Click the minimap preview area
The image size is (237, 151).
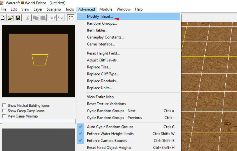point(38,61)
